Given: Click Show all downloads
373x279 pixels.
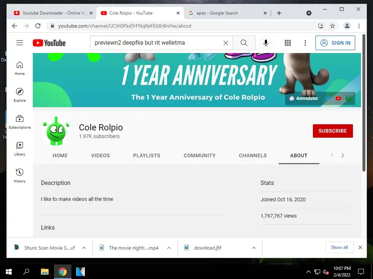Looking at the screenshot, I should click(x=339, y=247).
